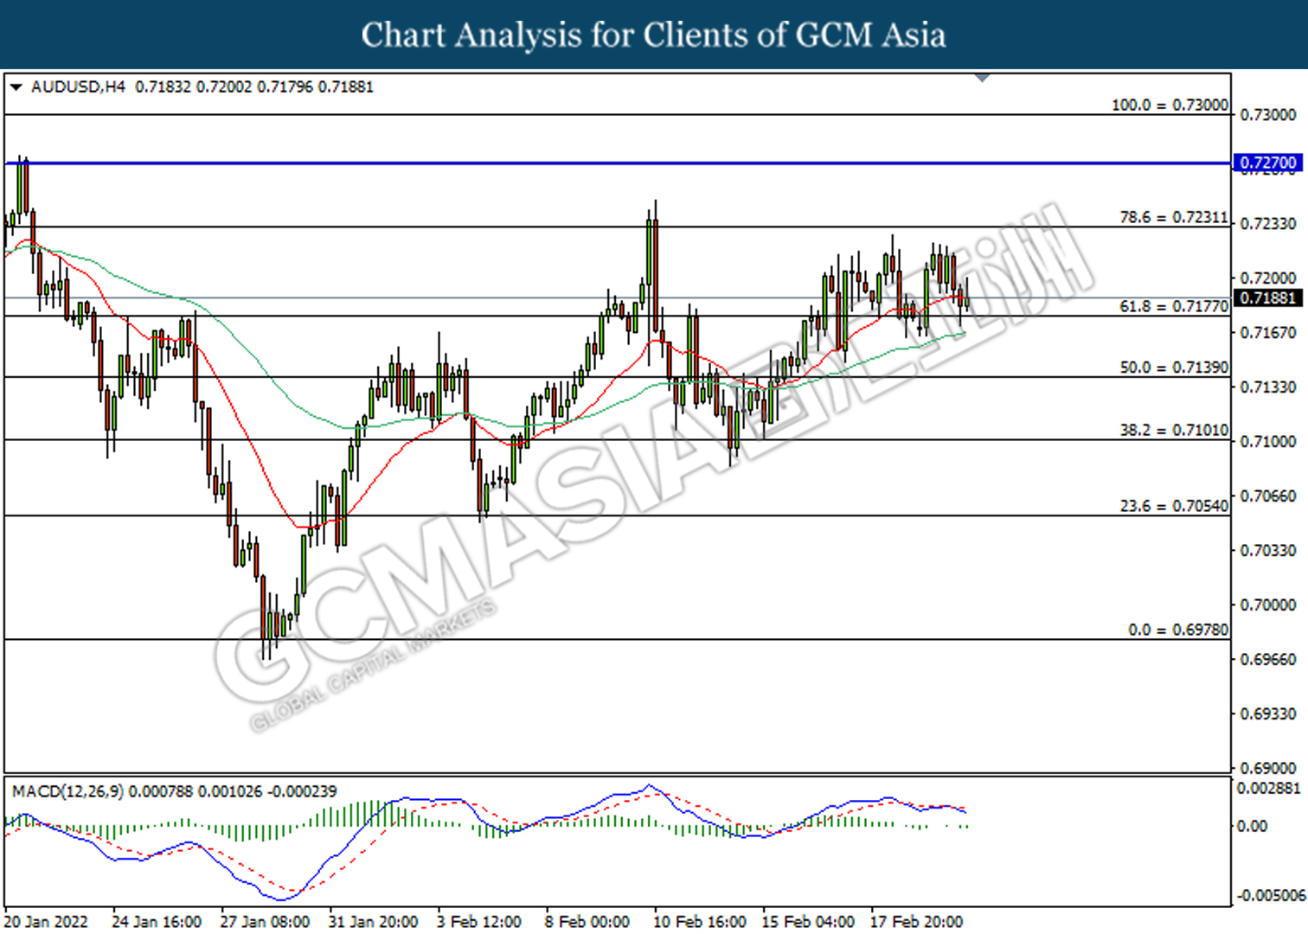Click the 0.69000 price scale value

coord(1268,768)
